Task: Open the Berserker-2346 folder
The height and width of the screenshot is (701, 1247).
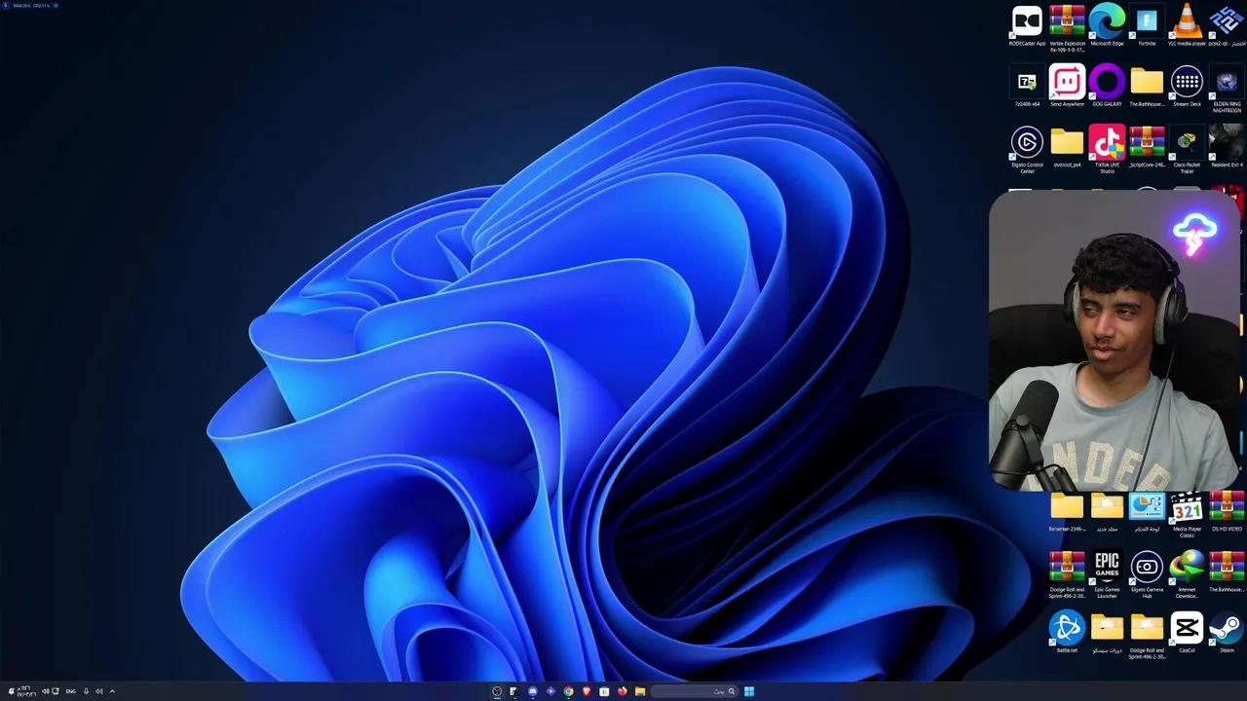Action: [x=1067, y=512]
